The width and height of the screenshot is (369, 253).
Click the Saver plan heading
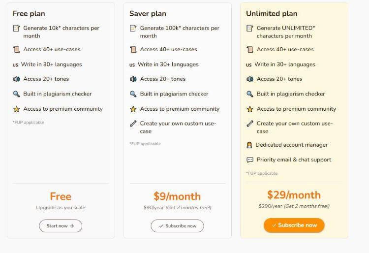click(x=148, y=13)
